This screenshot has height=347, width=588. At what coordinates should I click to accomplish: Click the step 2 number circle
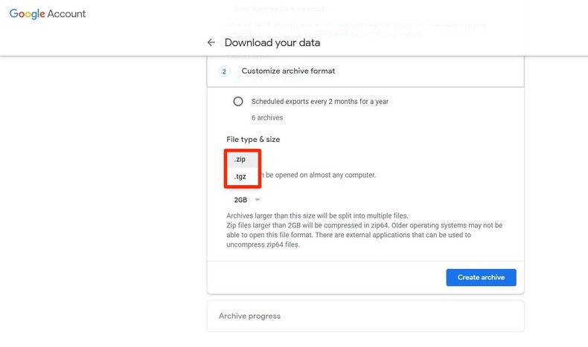225,71
